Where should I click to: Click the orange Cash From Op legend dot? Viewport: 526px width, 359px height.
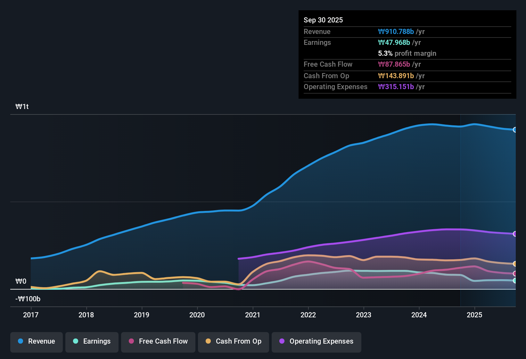pyautogui.click(x=208, y=341)
